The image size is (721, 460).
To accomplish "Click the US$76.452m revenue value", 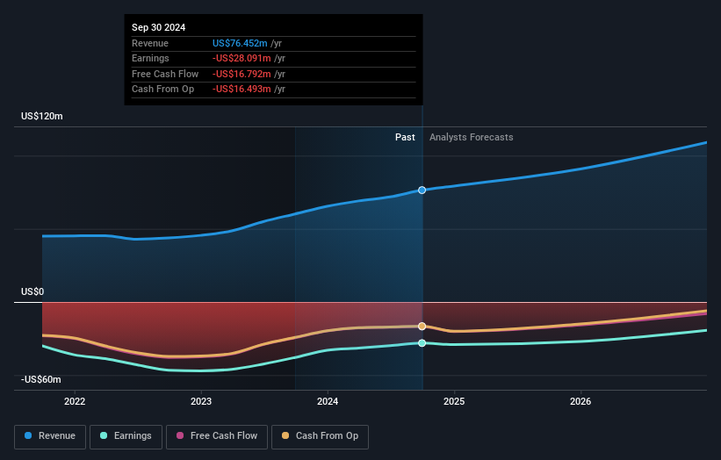I will point(240,43).
